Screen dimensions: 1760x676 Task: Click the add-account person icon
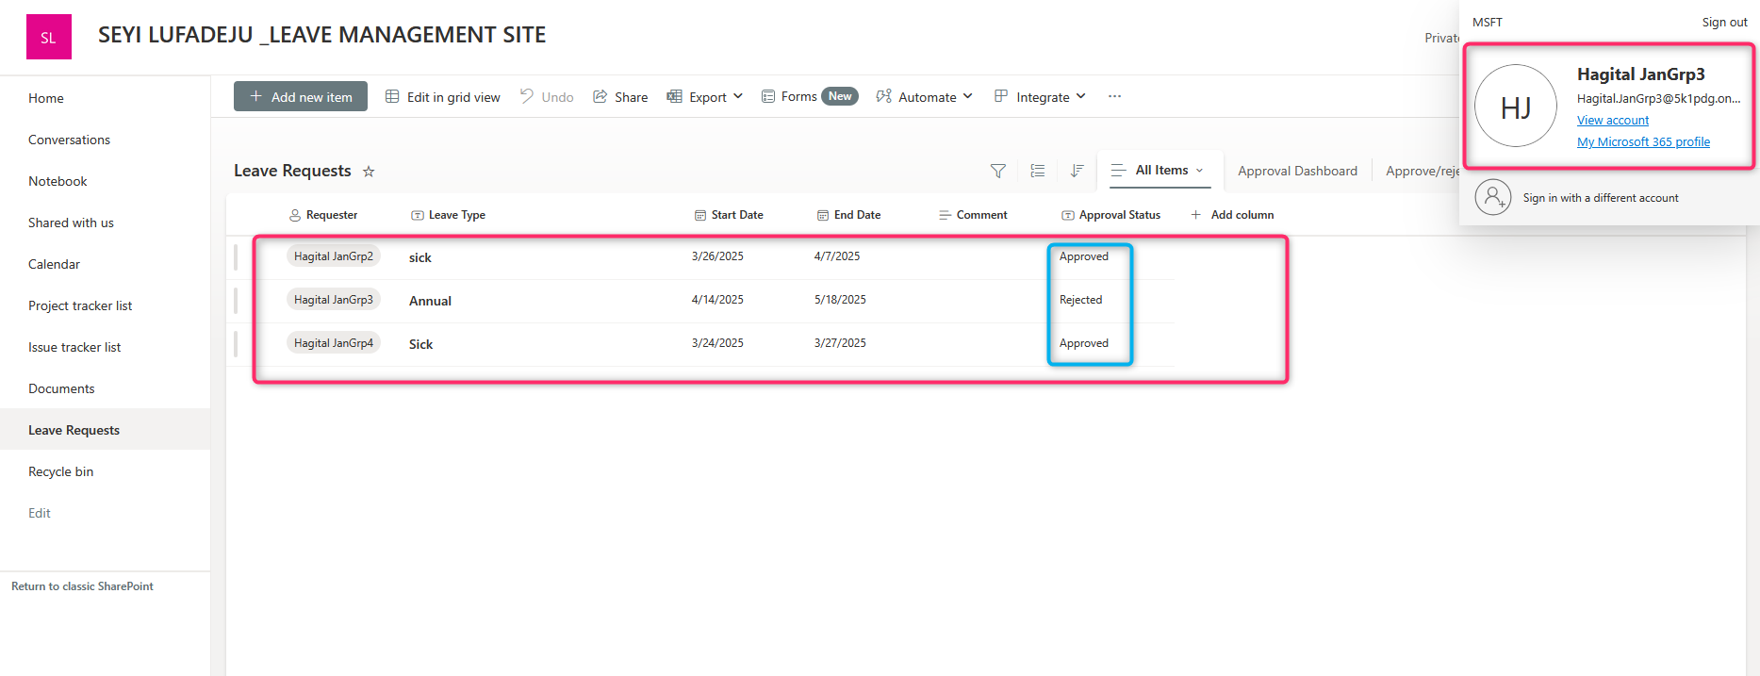click(1492, 197)
